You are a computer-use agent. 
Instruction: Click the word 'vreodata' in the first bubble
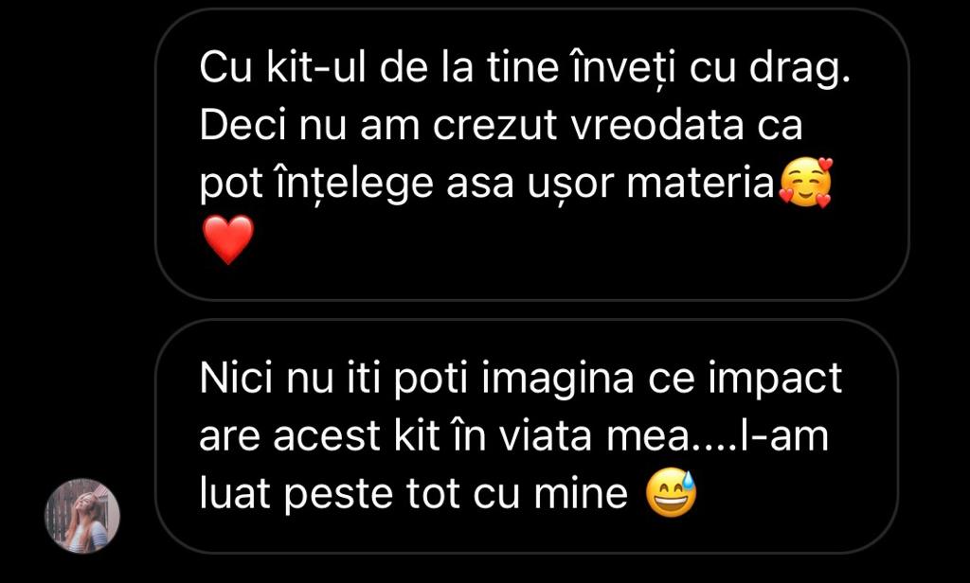click(x=656, y=125)
